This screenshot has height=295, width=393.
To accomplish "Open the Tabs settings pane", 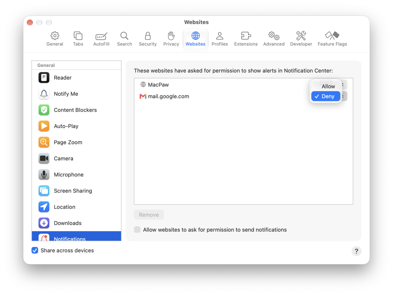I will (78, 39).
